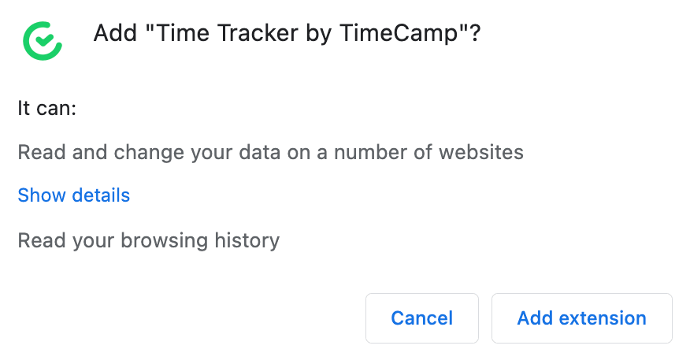Screen dimensions: 690x364
Task: Click the "Add extension" button
Action: tap(581, 318)
